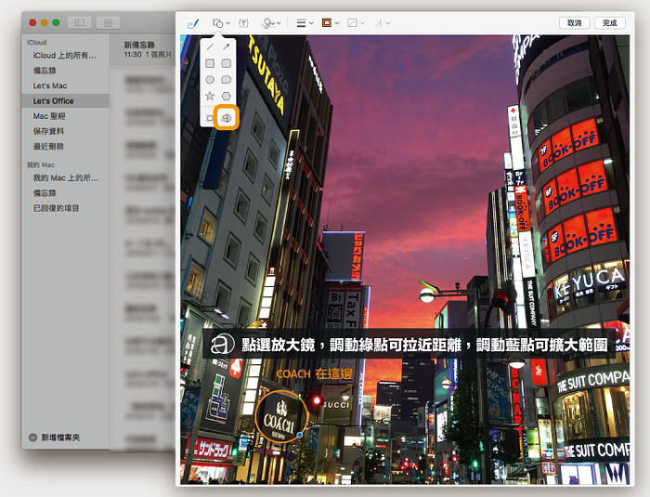The height and width of the screenshot is (497, 650).
Task: Open the 已回復的項目 folder
Action: (66, 208)
